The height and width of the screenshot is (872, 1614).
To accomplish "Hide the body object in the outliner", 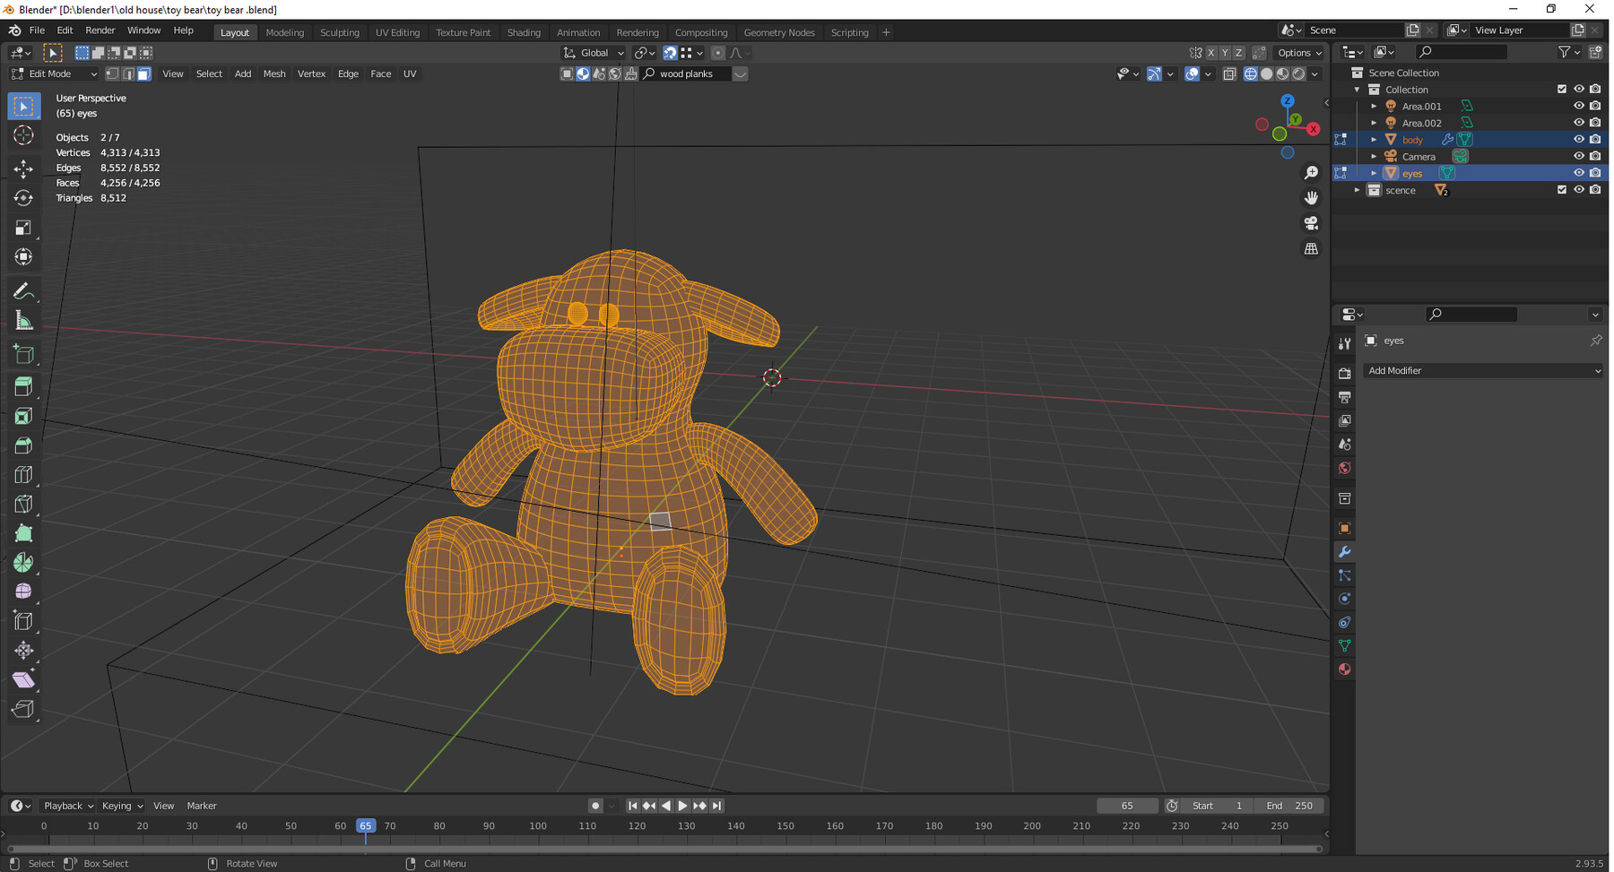I will point(1579,139).
